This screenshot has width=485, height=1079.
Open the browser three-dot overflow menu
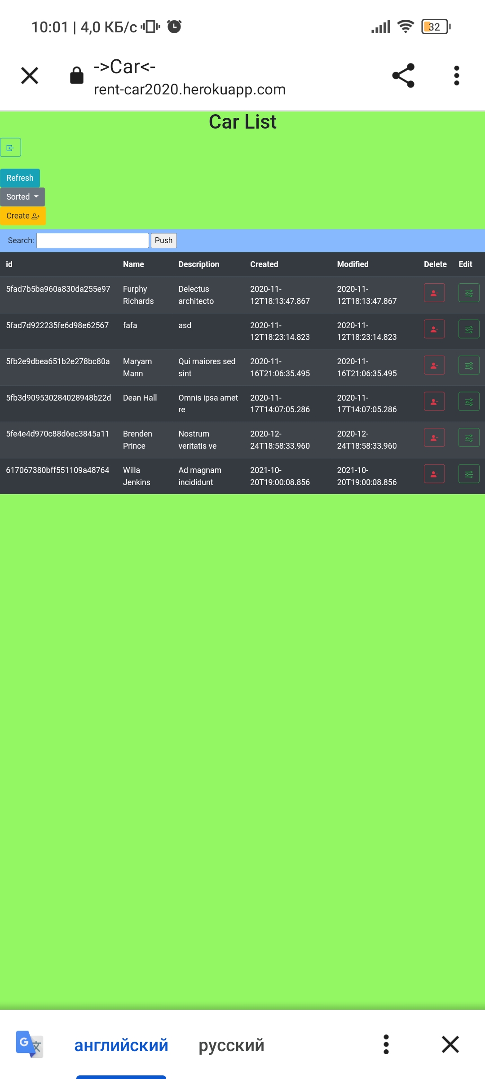tap(457, 76)
